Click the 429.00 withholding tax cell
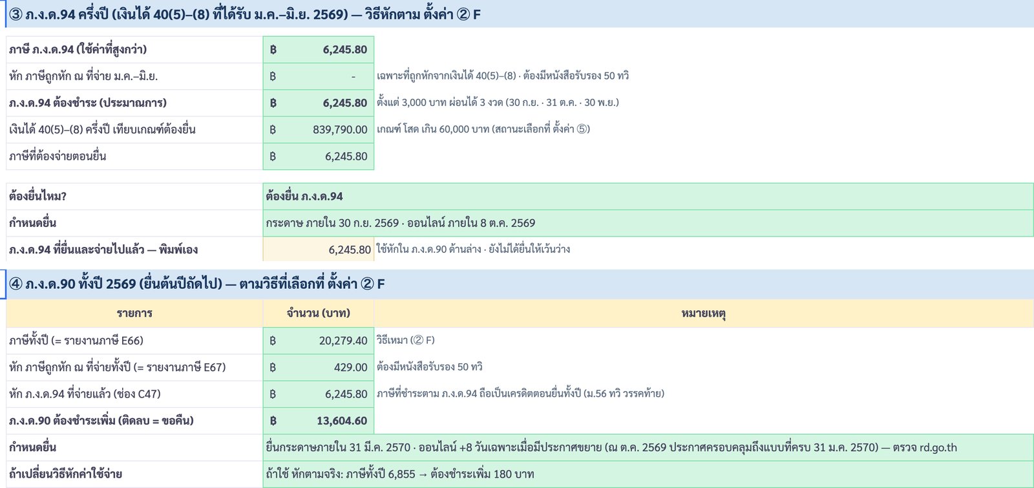Screen dimensions: 1034x488 [x=319, y=367]
